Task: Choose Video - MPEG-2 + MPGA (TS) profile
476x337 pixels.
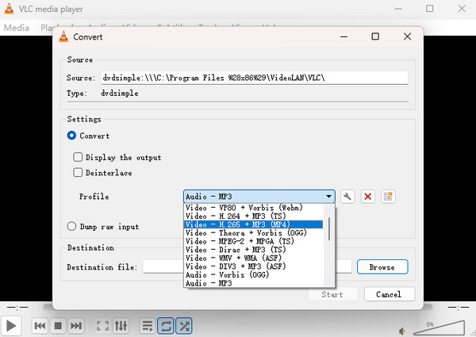Action: point(254,241)
